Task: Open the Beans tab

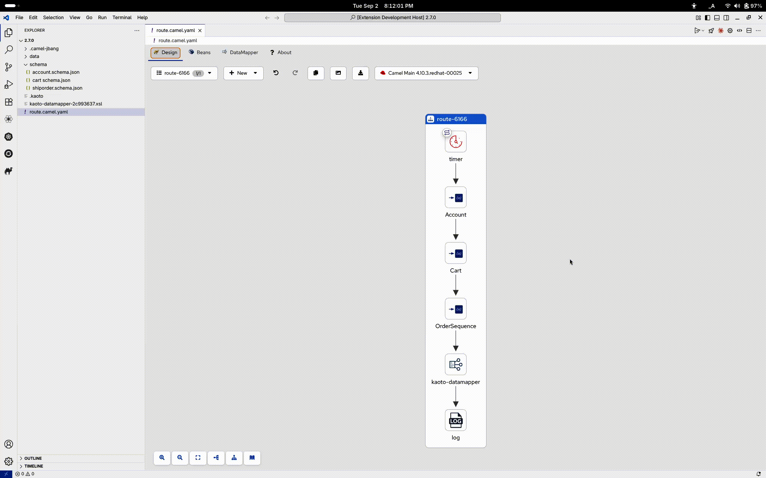Action: click(200, 53)
